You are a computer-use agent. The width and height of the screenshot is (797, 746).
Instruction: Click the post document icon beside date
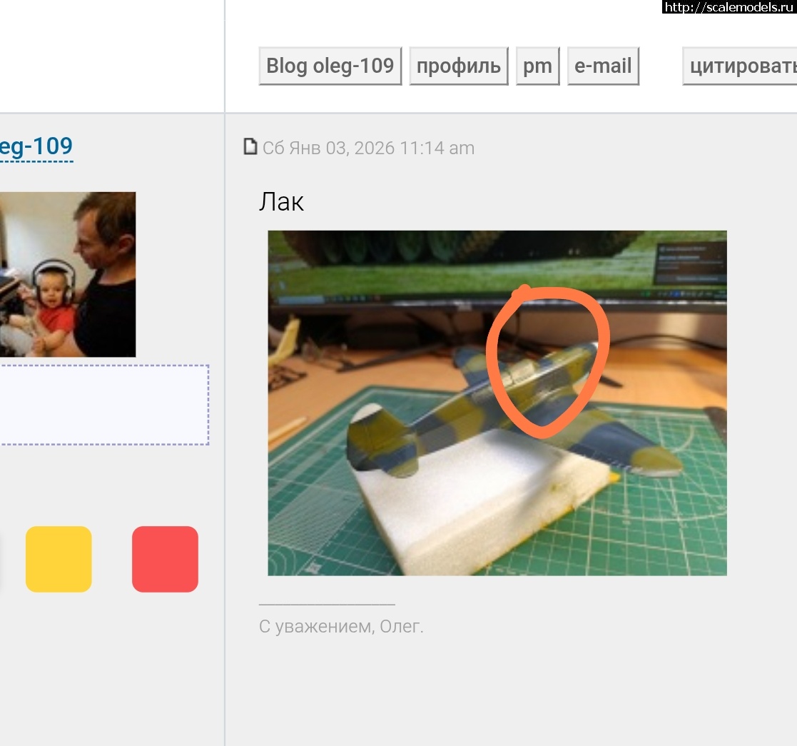(x=250, y=147)
